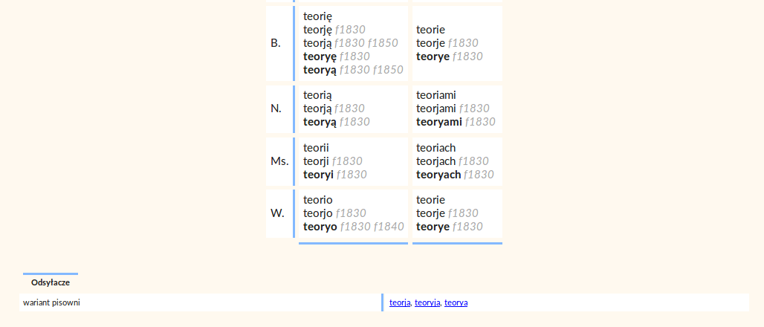Open the teorja spelling variant link
The image size is (764, 327).
tap(400, 302)
